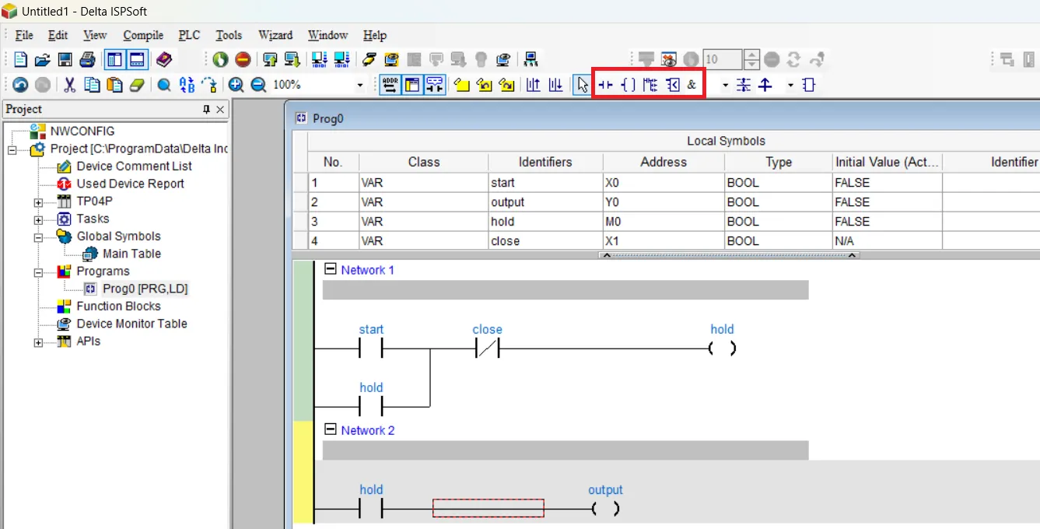Click the 'output' coil in Network 2
Image resolution: width=1040 pixels, height=529 pixels.
(x=605, y=509)
